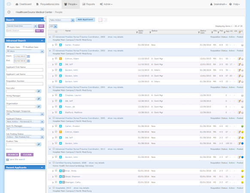Open the Admin menu
This screenshot has height=193, width=250.
pos(106,4)
